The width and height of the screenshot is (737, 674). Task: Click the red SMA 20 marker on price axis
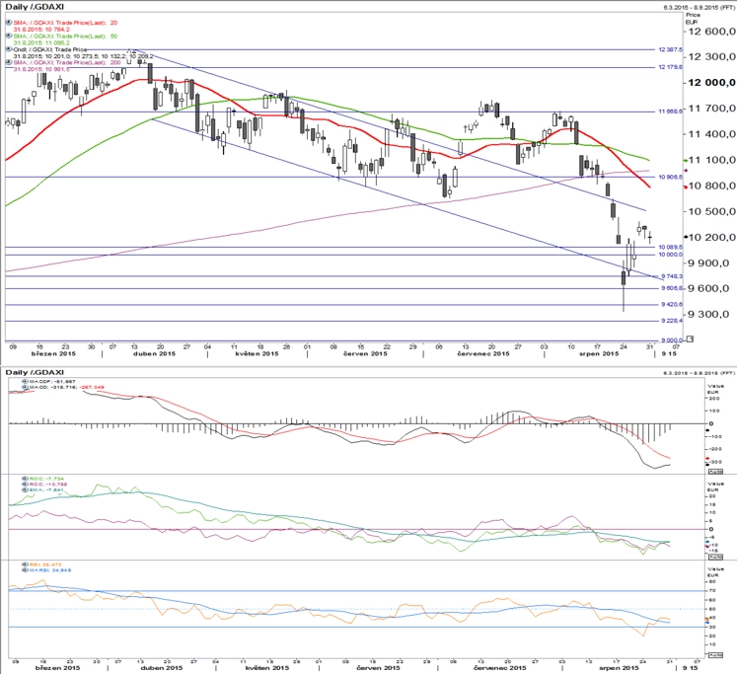686,187
